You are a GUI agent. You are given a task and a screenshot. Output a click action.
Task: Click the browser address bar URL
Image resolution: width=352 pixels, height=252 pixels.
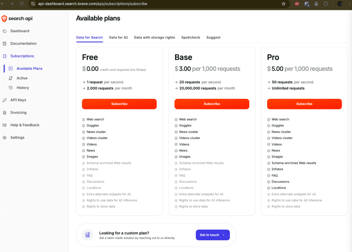[x=92, y=4]
